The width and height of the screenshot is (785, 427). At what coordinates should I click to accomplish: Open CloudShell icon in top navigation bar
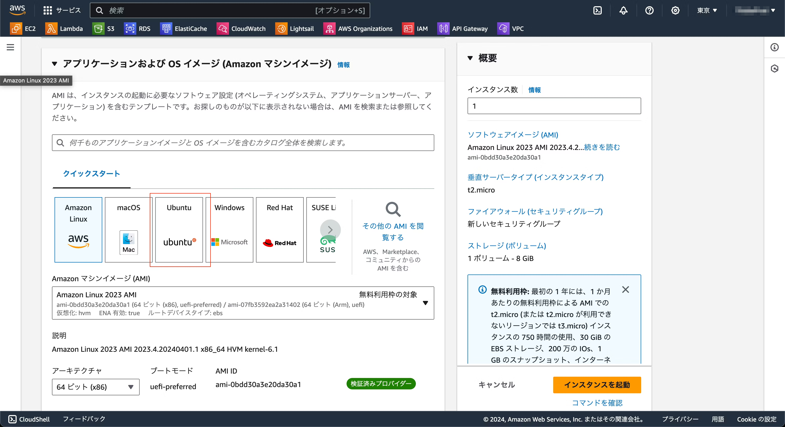pos(597,11)
